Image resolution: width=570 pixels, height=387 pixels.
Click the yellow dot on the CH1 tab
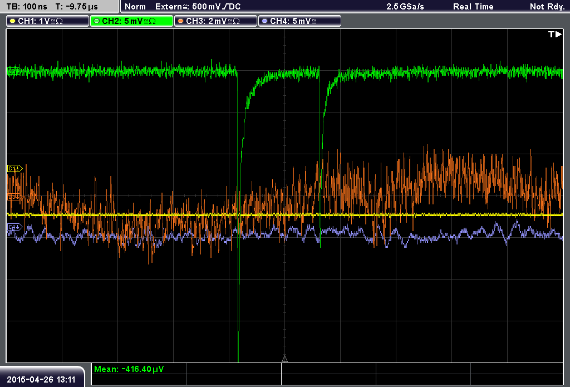pos(13,21)
